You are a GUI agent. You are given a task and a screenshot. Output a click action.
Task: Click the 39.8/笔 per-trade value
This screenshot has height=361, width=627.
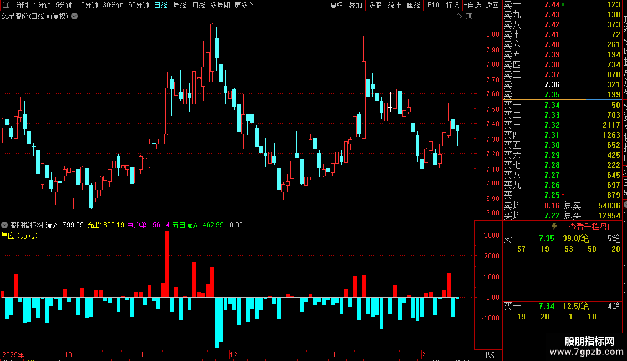pos(576,238)
